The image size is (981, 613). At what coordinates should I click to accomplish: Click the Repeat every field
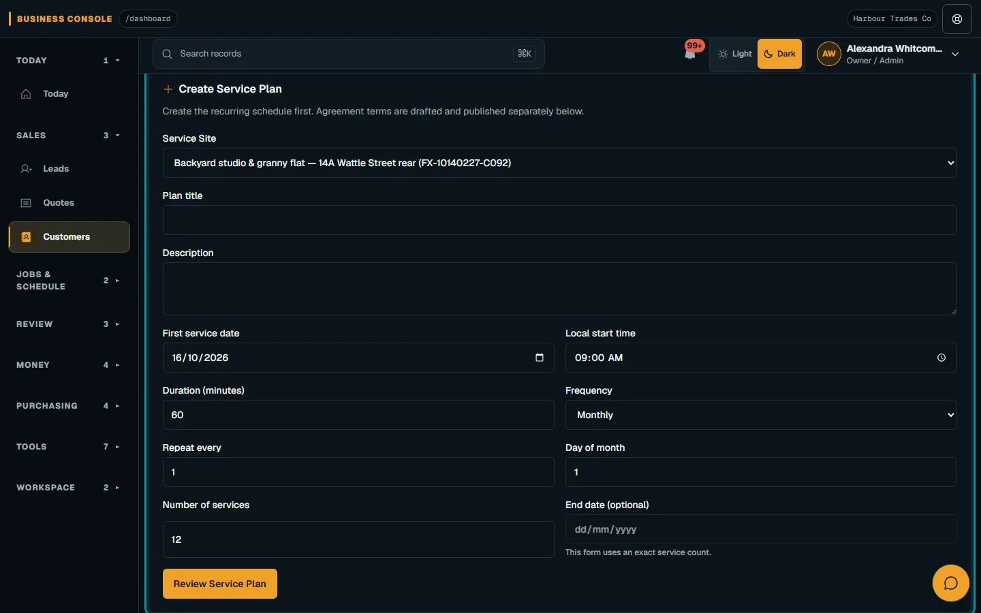point(358,472)
